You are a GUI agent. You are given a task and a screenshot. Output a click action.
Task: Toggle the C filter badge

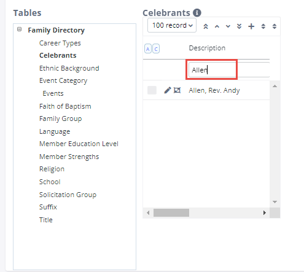point(156,49)
